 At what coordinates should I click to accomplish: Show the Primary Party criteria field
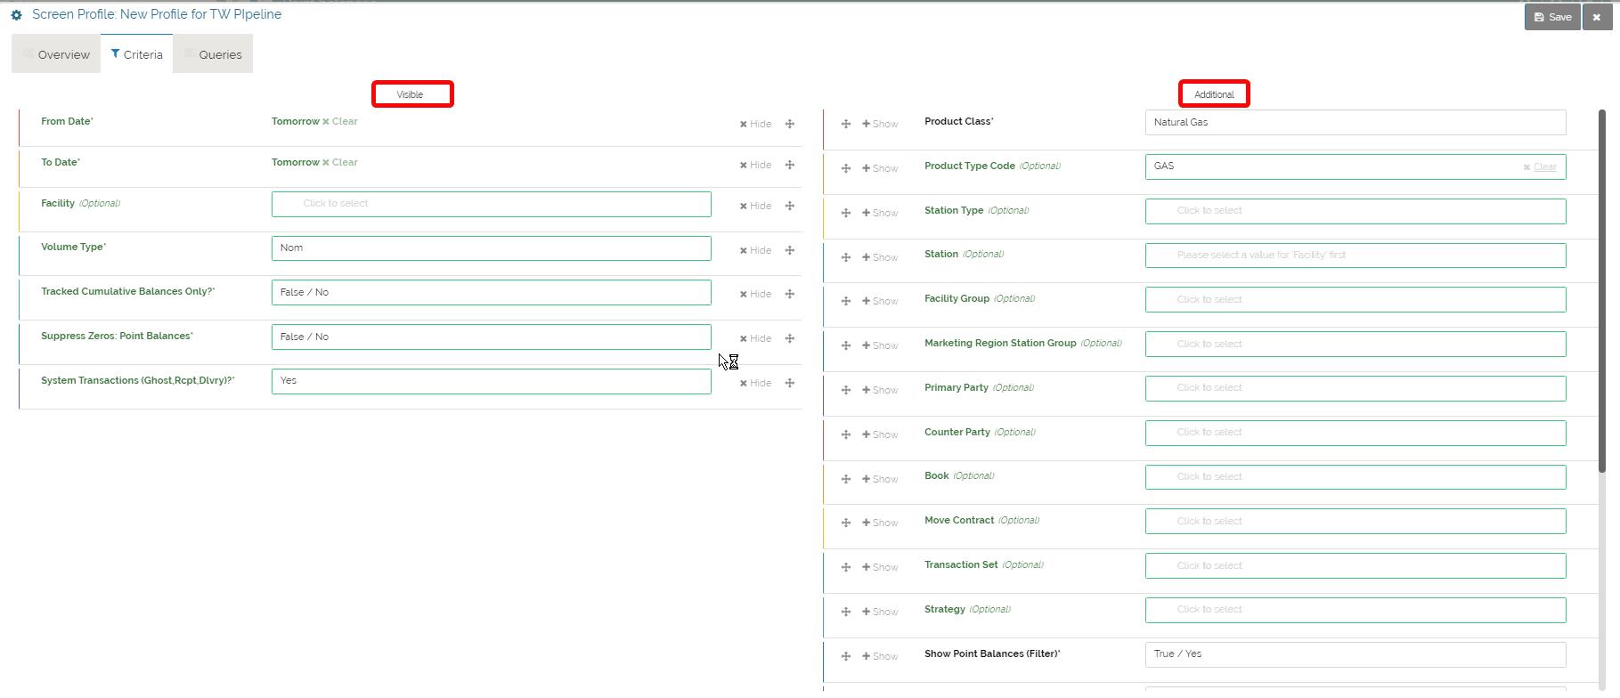pos(880,390)
